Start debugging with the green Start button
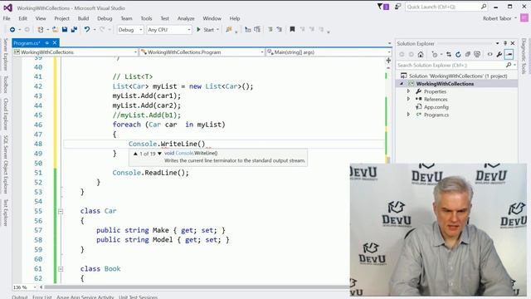The width and height of the screenshot is (531, 299). [x=205, y=30]
